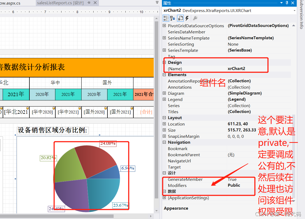Collapse the Design category
Viewport: 305px width, 219px height.
pos(164,62)
